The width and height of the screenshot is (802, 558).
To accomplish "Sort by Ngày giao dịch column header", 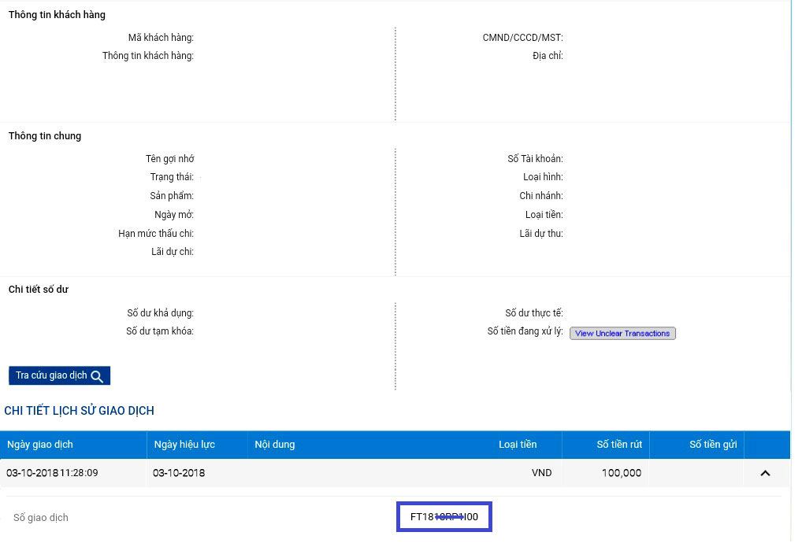I will point(40,445).
